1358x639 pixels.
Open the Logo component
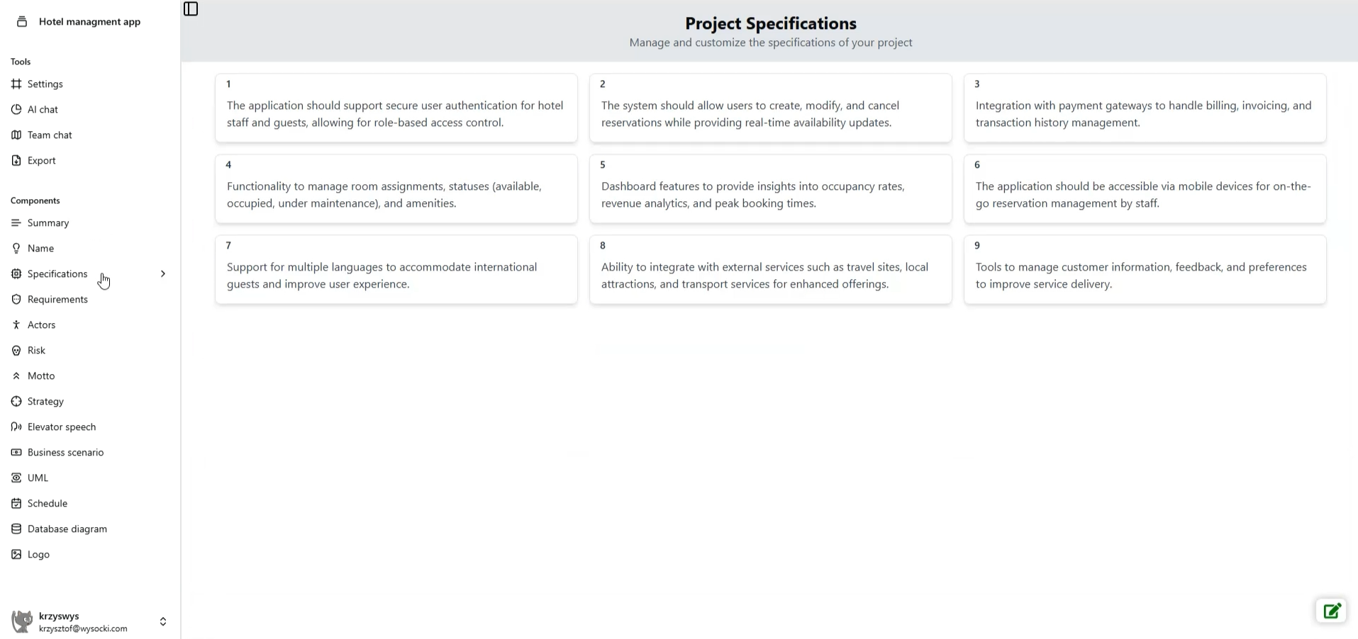click(38, 555)
